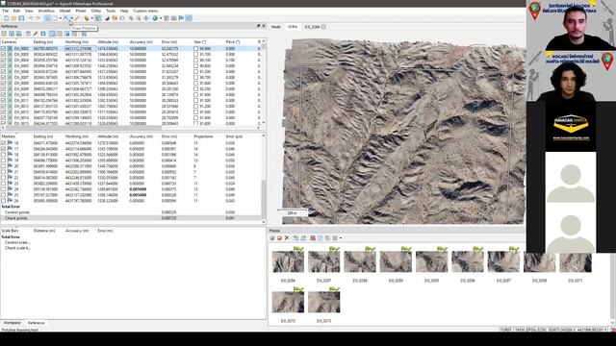Sort markers by Projections column header

click(x=203, y=136)
